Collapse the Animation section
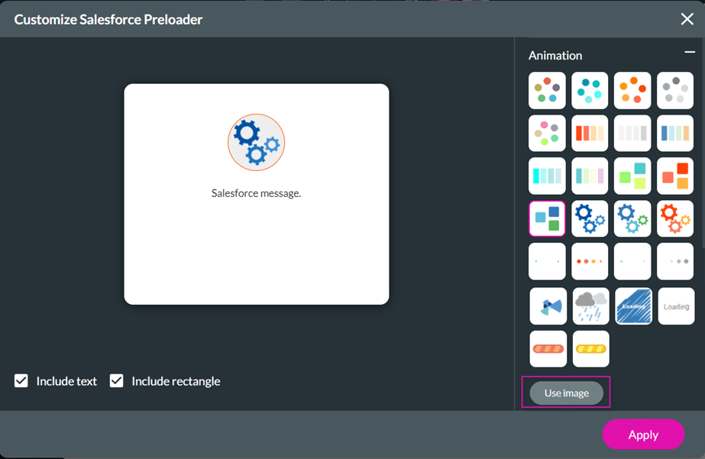Viewport: 705px width, 459px height. (x=689, y=53)
